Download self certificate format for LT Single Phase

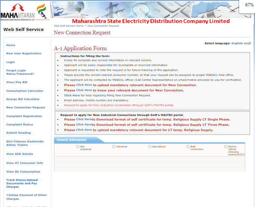coord(84,119)
